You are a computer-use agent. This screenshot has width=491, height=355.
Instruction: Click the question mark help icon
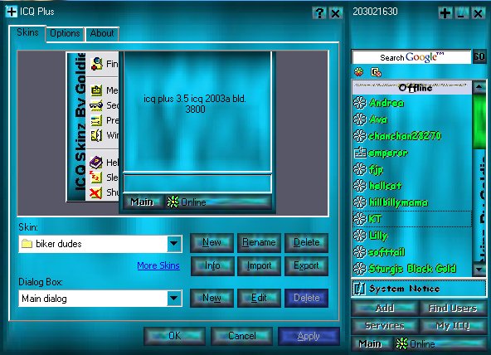point(319,13)
